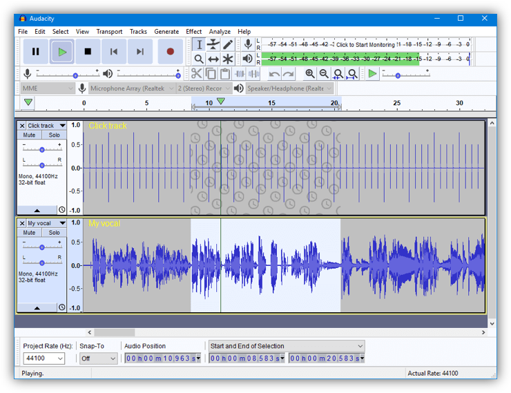Toggle sync-lock clock on Click track
This screenshot has height=393, width=511.
62,209
